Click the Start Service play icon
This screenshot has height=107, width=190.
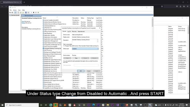[31, 12]
